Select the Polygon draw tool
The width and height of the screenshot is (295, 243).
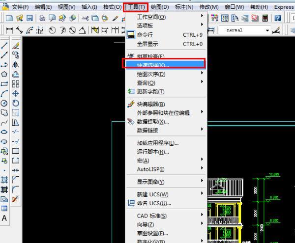pos(4,74)
